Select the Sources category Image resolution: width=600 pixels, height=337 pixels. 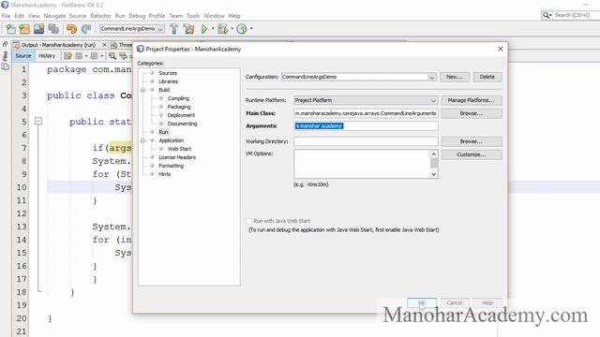tap(168, 73)
